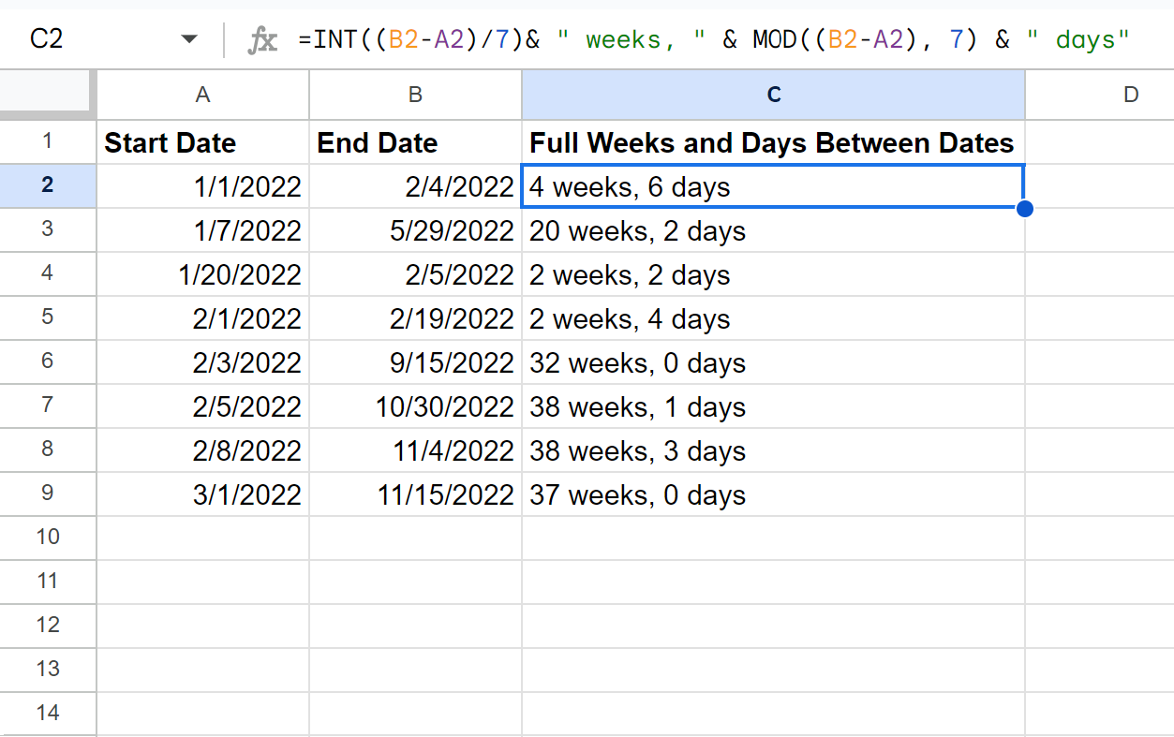Click cell showing '38 weeks, 1 days'
The image size is (1174, 737).
point(773,406)
